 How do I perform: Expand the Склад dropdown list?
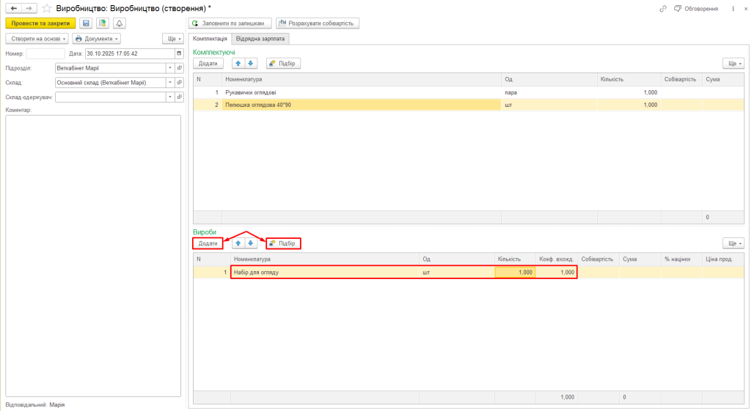click(x=170, y=83)
